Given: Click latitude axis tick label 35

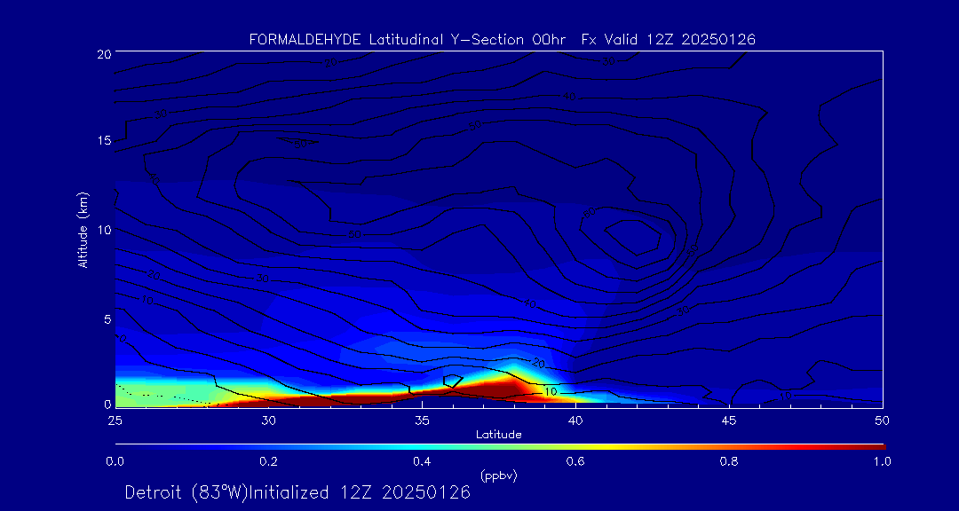Looking at the screenshot, I should (422, 421).
